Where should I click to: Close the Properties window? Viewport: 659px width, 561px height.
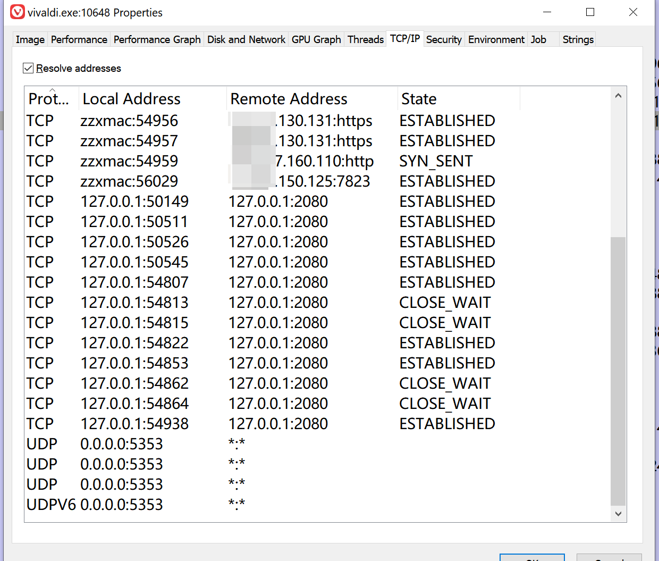tap(633, 12)
